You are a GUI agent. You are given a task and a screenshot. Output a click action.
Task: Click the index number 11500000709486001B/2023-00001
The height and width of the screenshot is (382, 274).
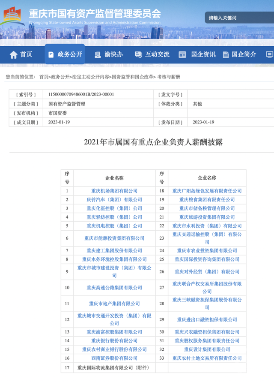pyautogui.click(x=81, y=94)
